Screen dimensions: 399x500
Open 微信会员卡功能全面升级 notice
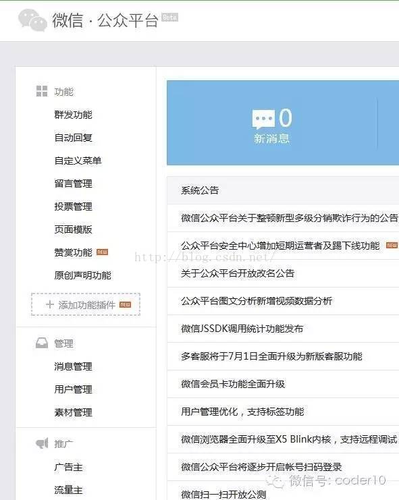pos(233,384)
